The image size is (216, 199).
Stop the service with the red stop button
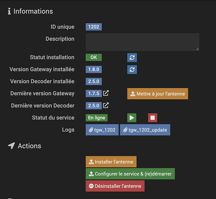(x=153, y=118)
